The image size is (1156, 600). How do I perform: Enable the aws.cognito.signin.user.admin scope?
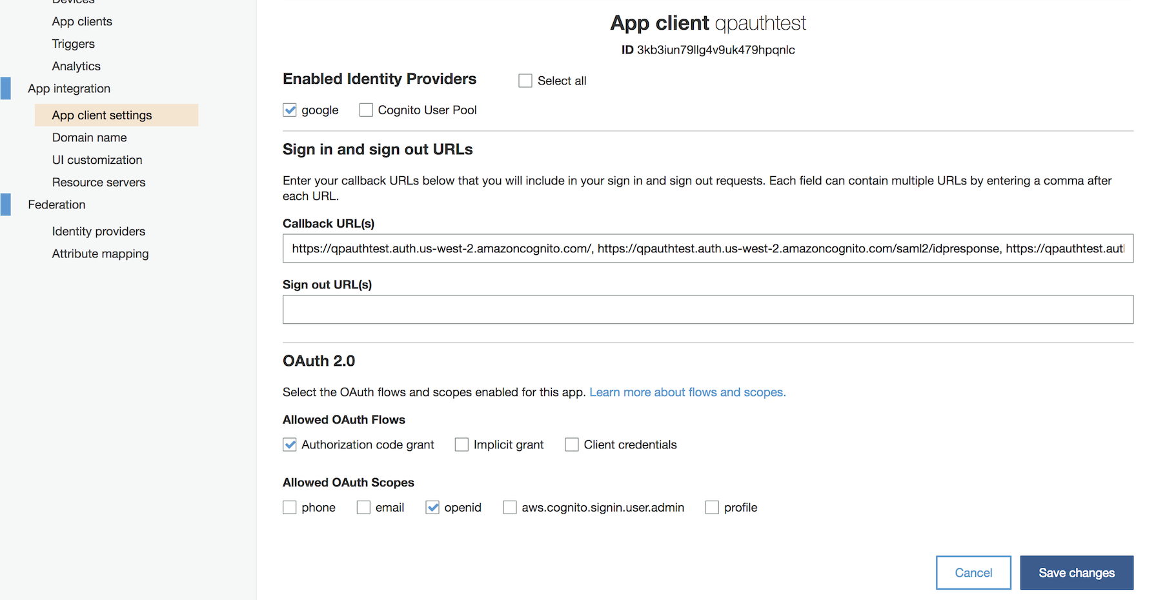(509, 507)
